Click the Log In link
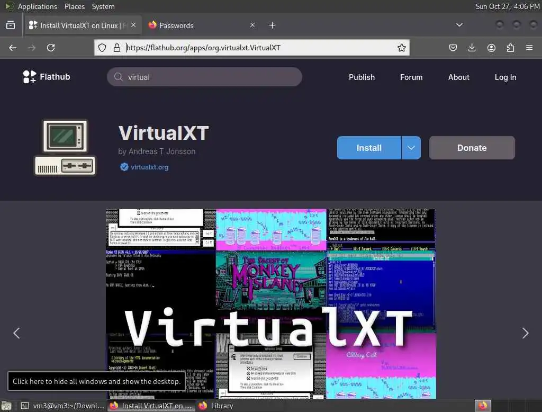The image size is (542, 412). point(505,77)
